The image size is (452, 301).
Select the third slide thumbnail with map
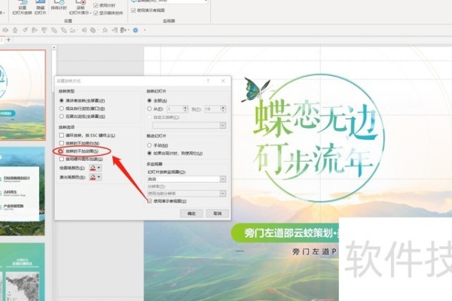click(23, 272)
